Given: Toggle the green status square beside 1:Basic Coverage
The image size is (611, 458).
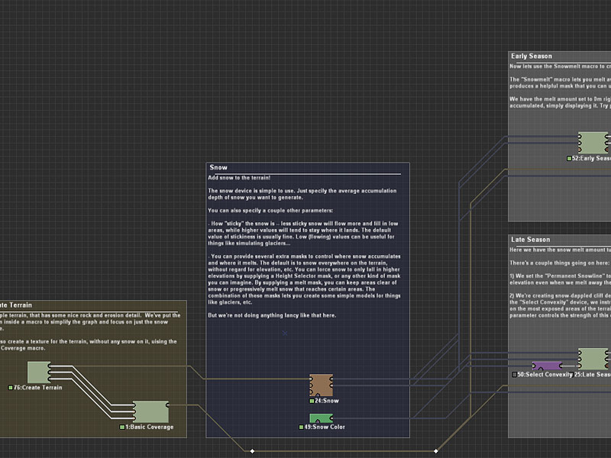Looking at the screenshot, I should 122,427.
